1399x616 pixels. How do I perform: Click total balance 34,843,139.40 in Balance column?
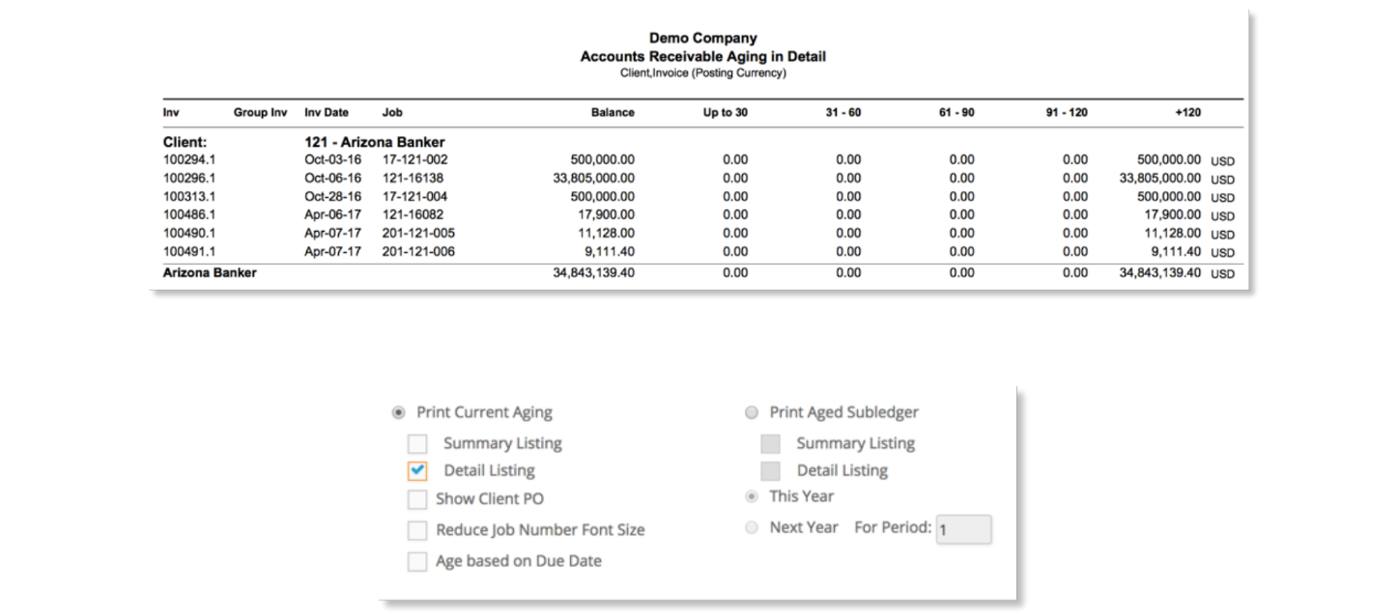click(x=593, y=273)
